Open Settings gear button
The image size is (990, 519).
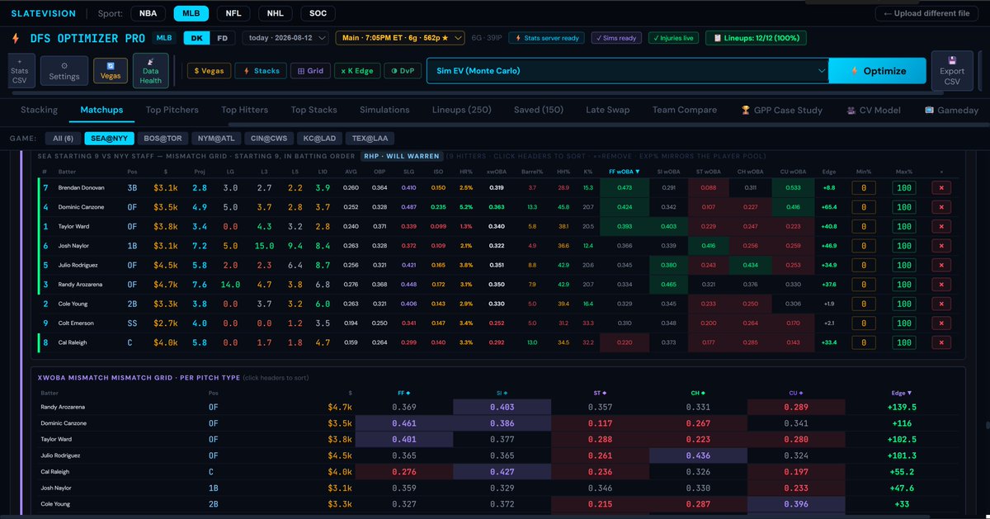64,71
